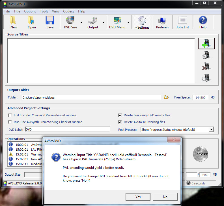Expand the DVD Size dropdown arrow
Image resolution: width=224 pixels, height=206 pixels.
tap(81, 22)
